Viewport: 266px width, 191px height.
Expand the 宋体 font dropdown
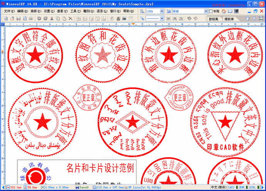206,11
